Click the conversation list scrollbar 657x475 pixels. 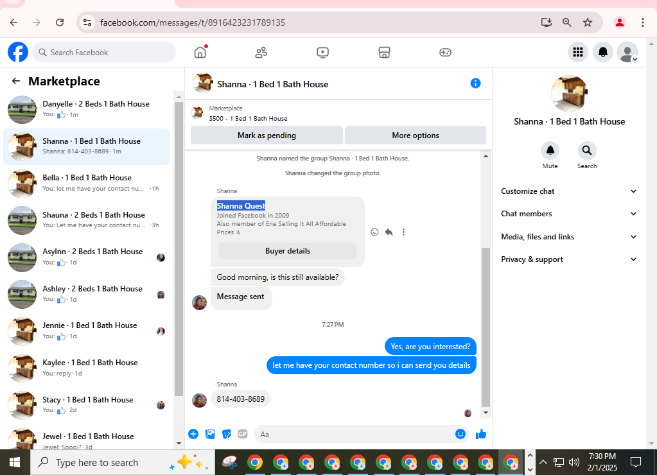(x=179, y=249)
